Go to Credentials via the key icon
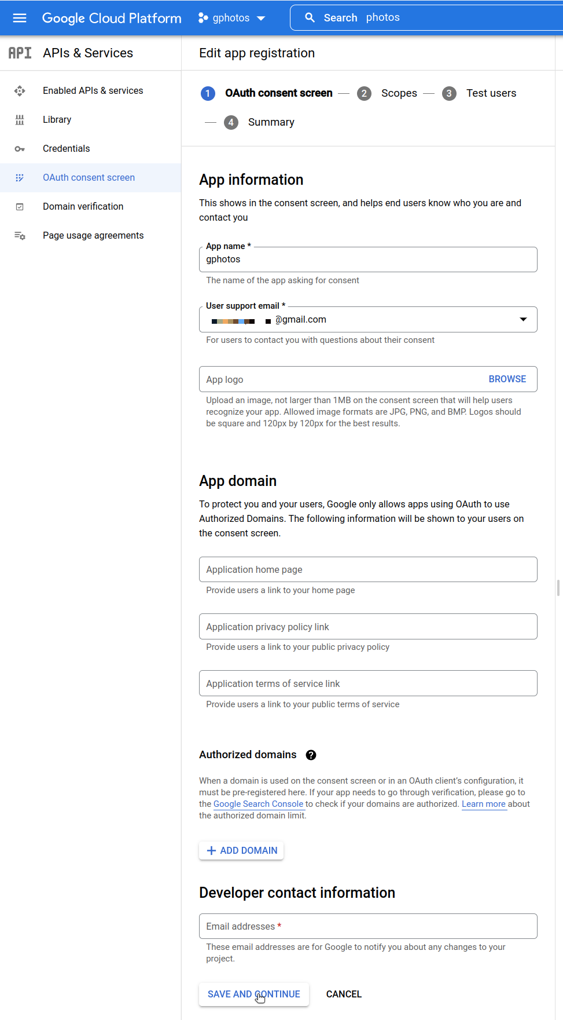The width and height of the screenshot is (563, 1020). pyautogui.click(x=66, y=148)
